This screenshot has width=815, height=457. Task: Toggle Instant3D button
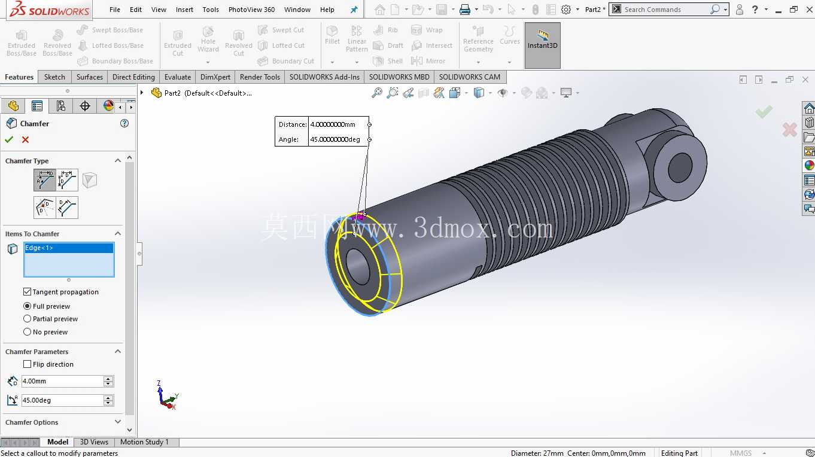click(542, 45)
